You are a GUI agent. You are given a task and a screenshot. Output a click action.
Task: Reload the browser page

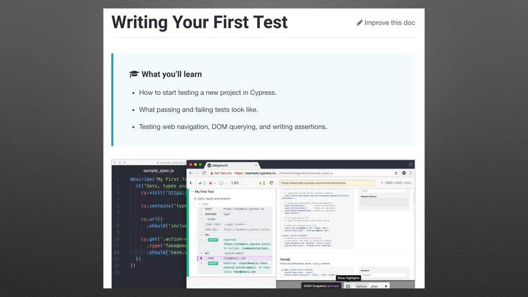pyautogui.click(x=204, y=173)
